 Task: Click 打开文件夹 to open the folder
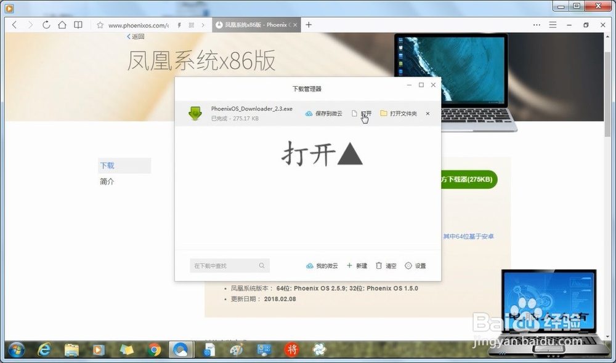coord(399,113)
